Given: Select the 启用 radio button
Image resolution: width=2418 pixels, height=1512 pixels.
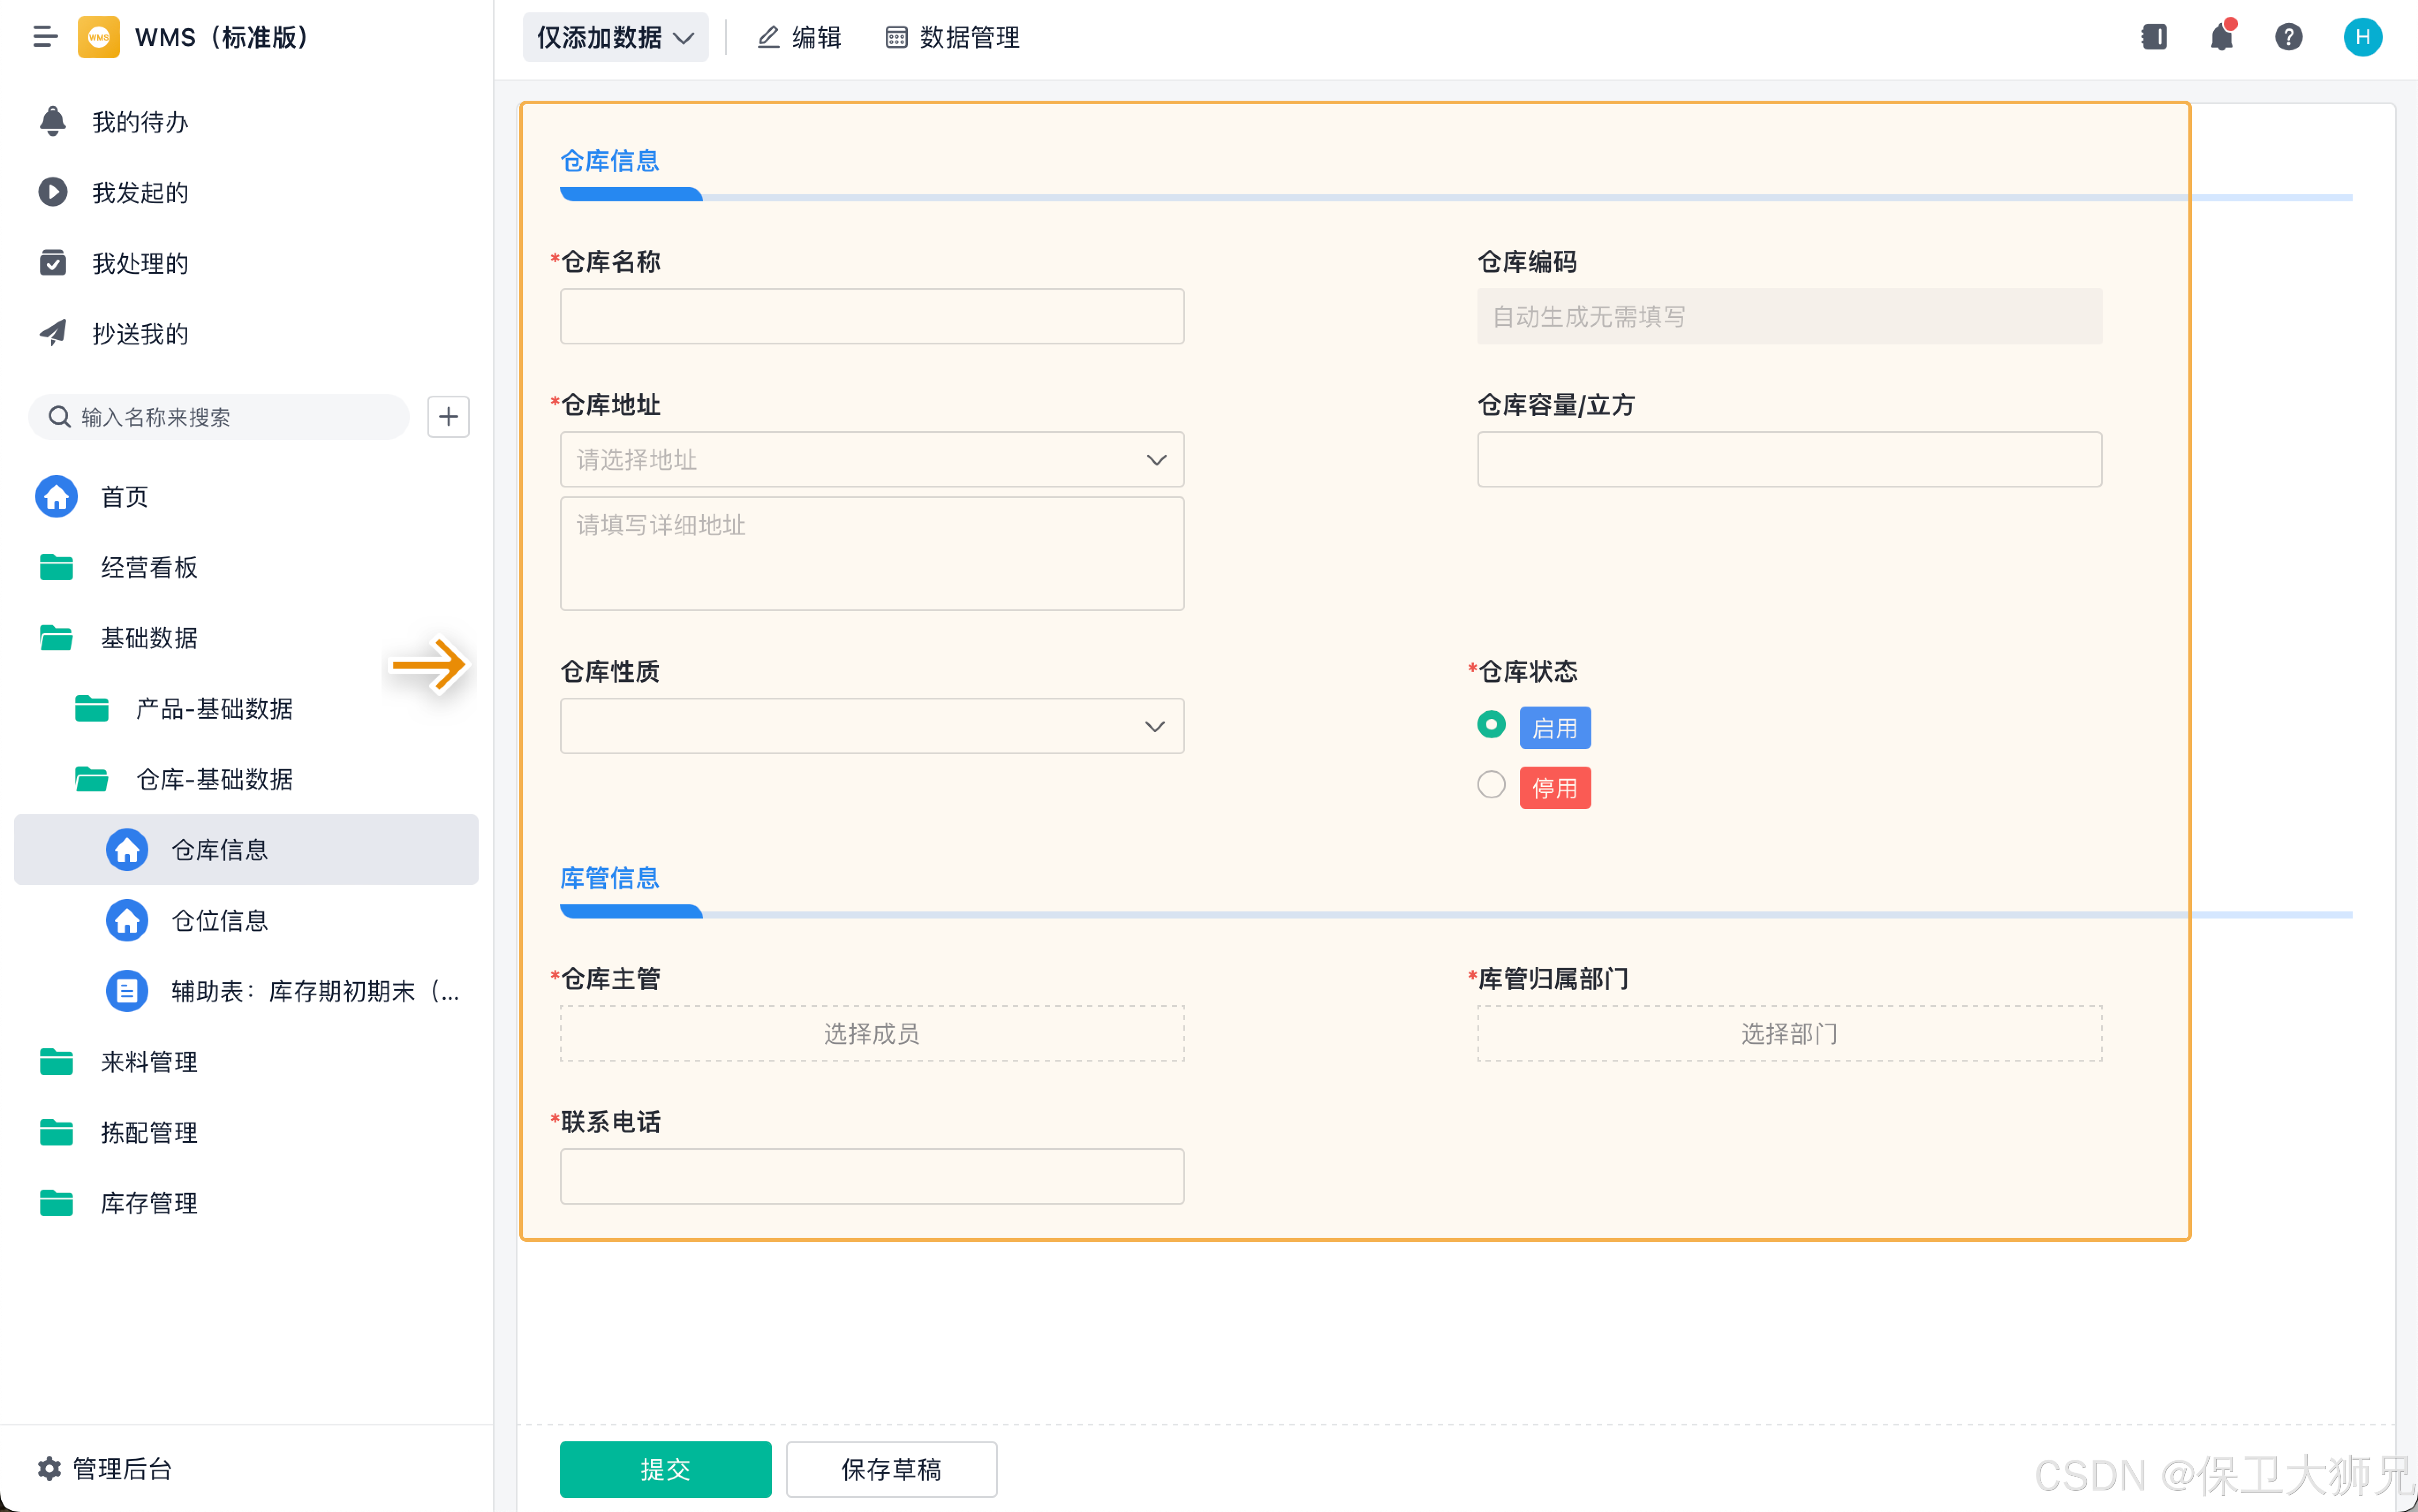Looking at the screenshot, I should click(x=1491, y=725).
